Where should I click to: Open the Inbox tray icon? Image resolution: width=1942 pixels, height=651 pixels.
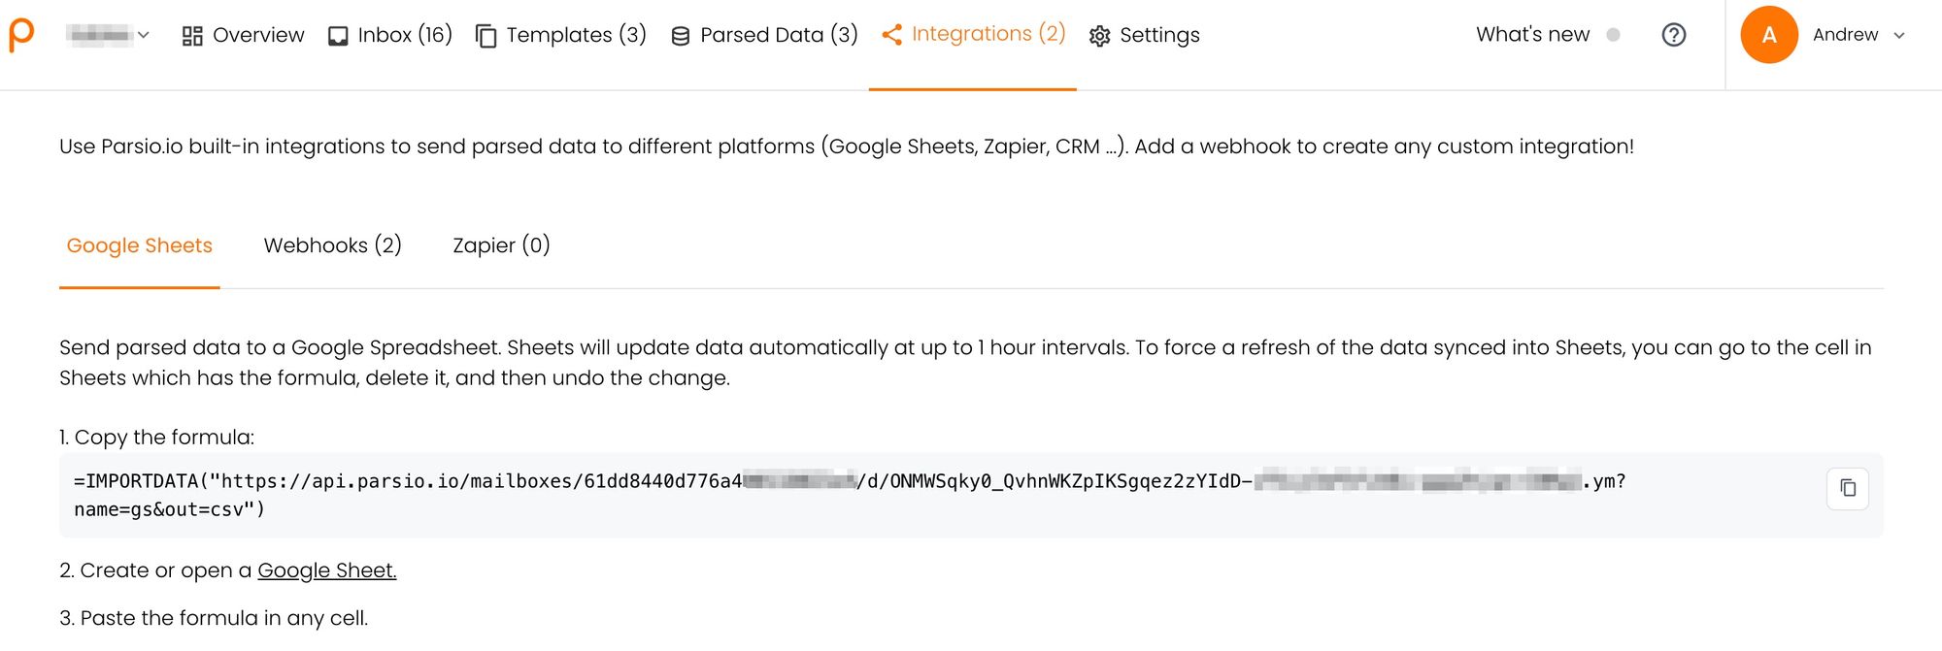pyautogui.click(x=338, y=36)
